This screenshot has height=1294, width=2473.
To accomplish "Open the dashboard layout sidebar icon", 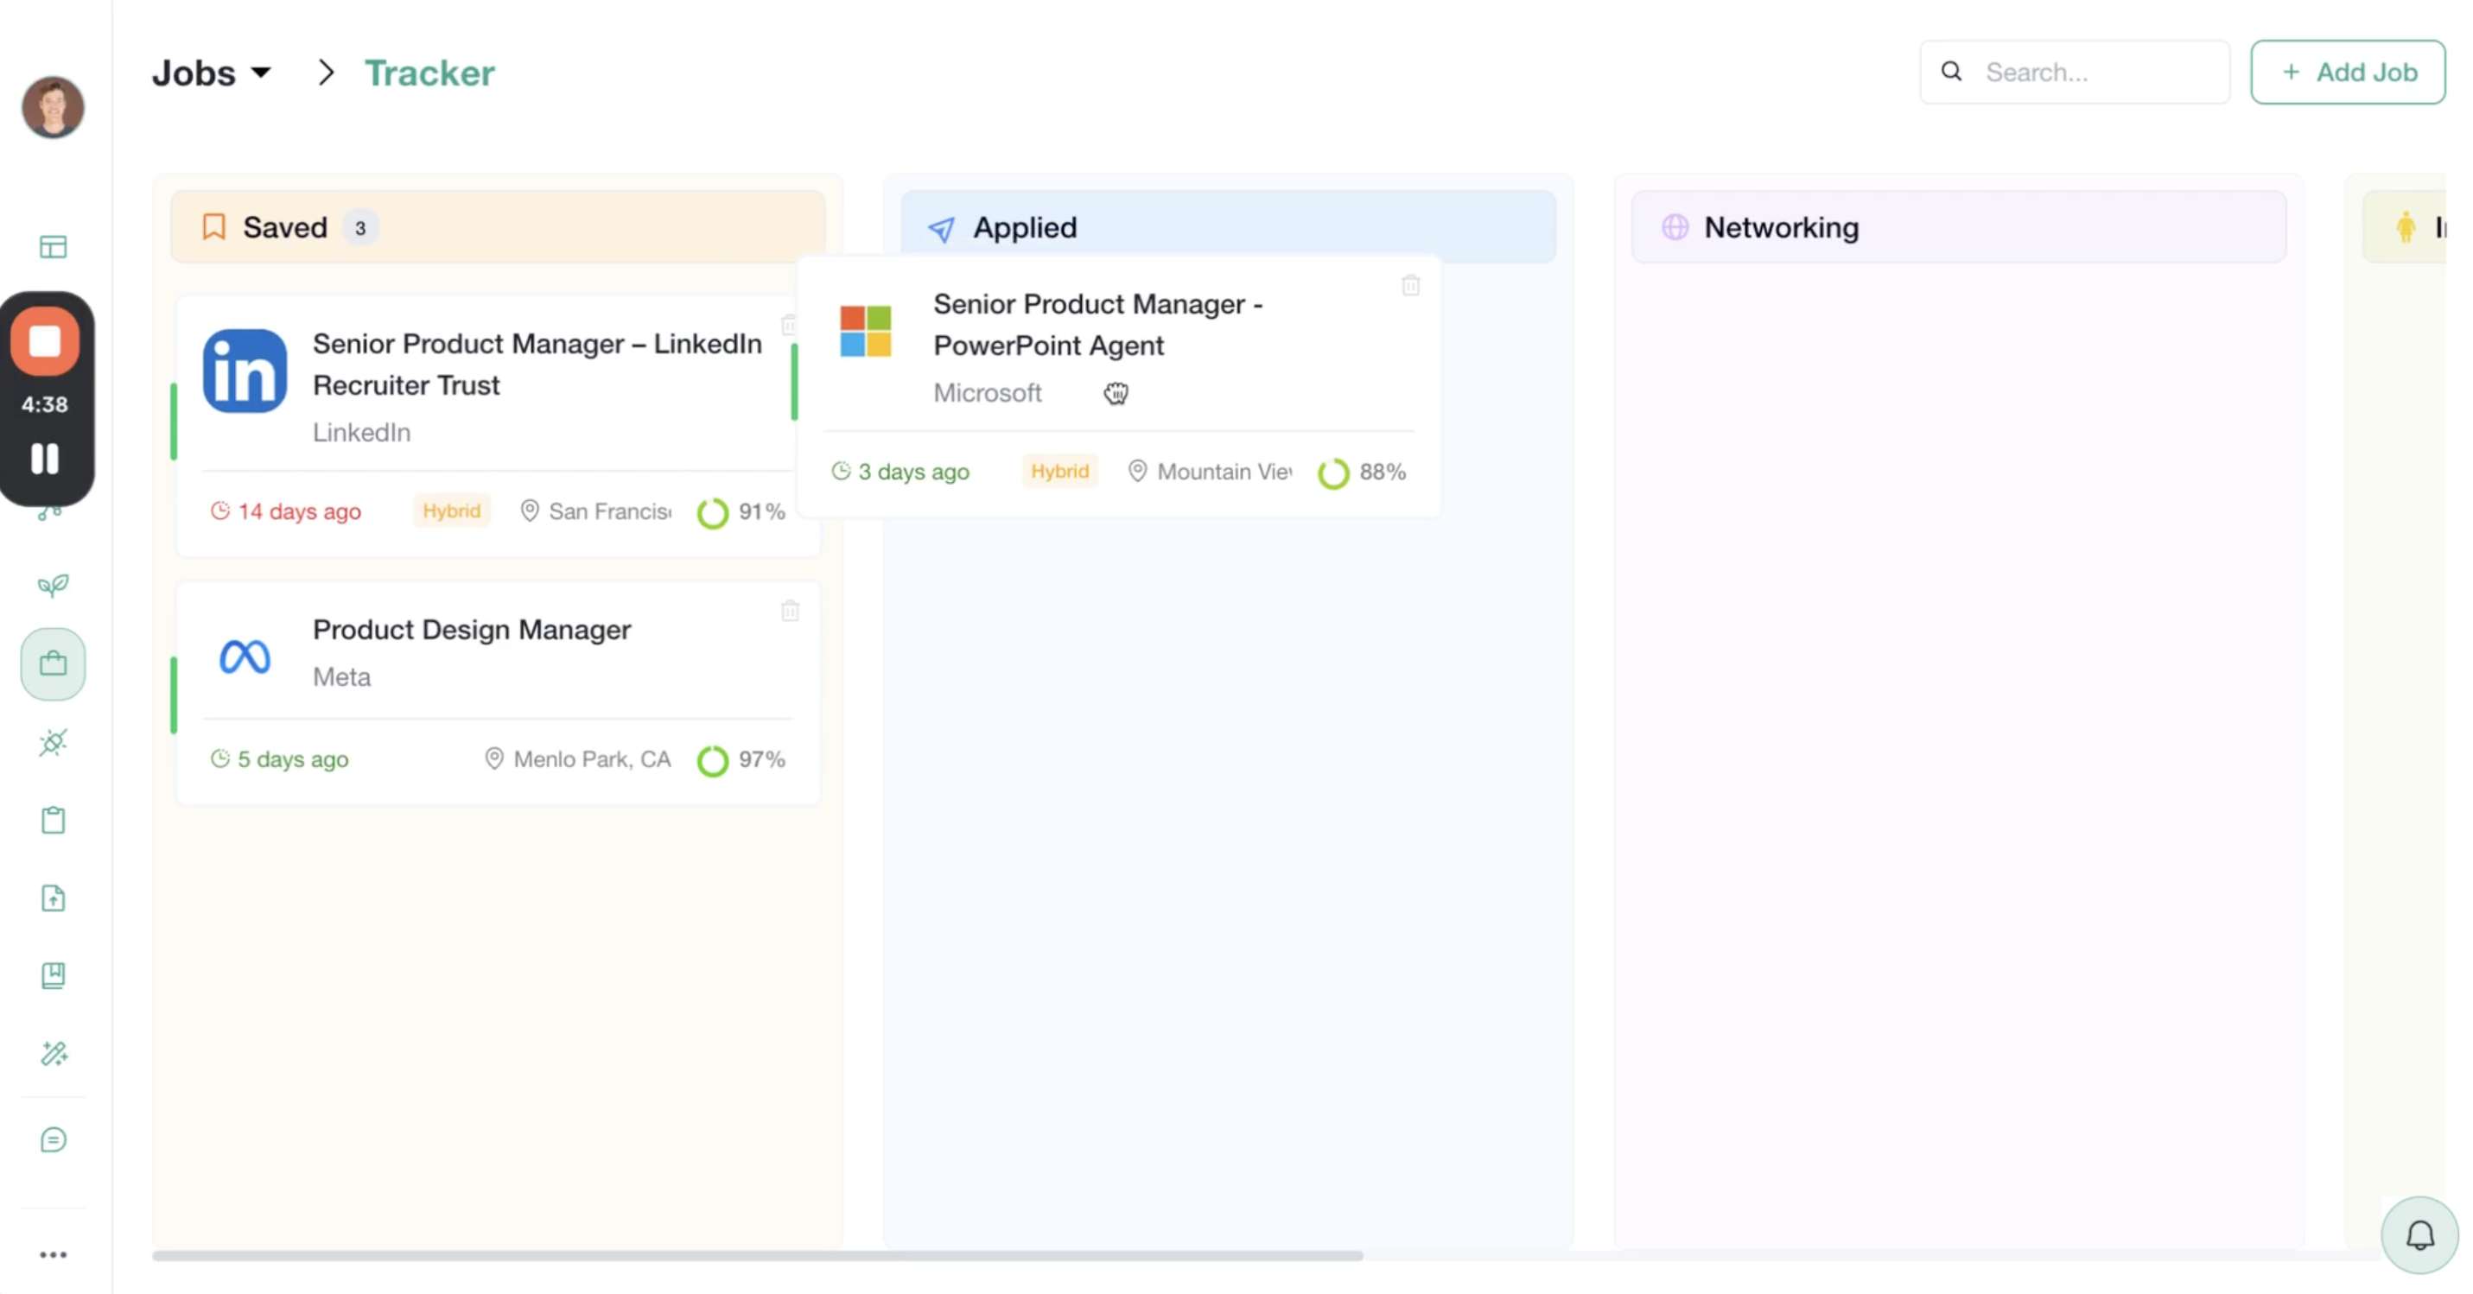I will coord(53,247).
